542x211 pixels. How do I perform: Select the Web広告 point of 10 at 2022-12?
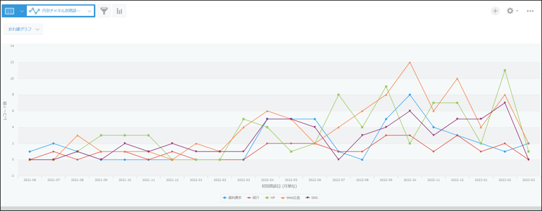(x=457, y=78)
